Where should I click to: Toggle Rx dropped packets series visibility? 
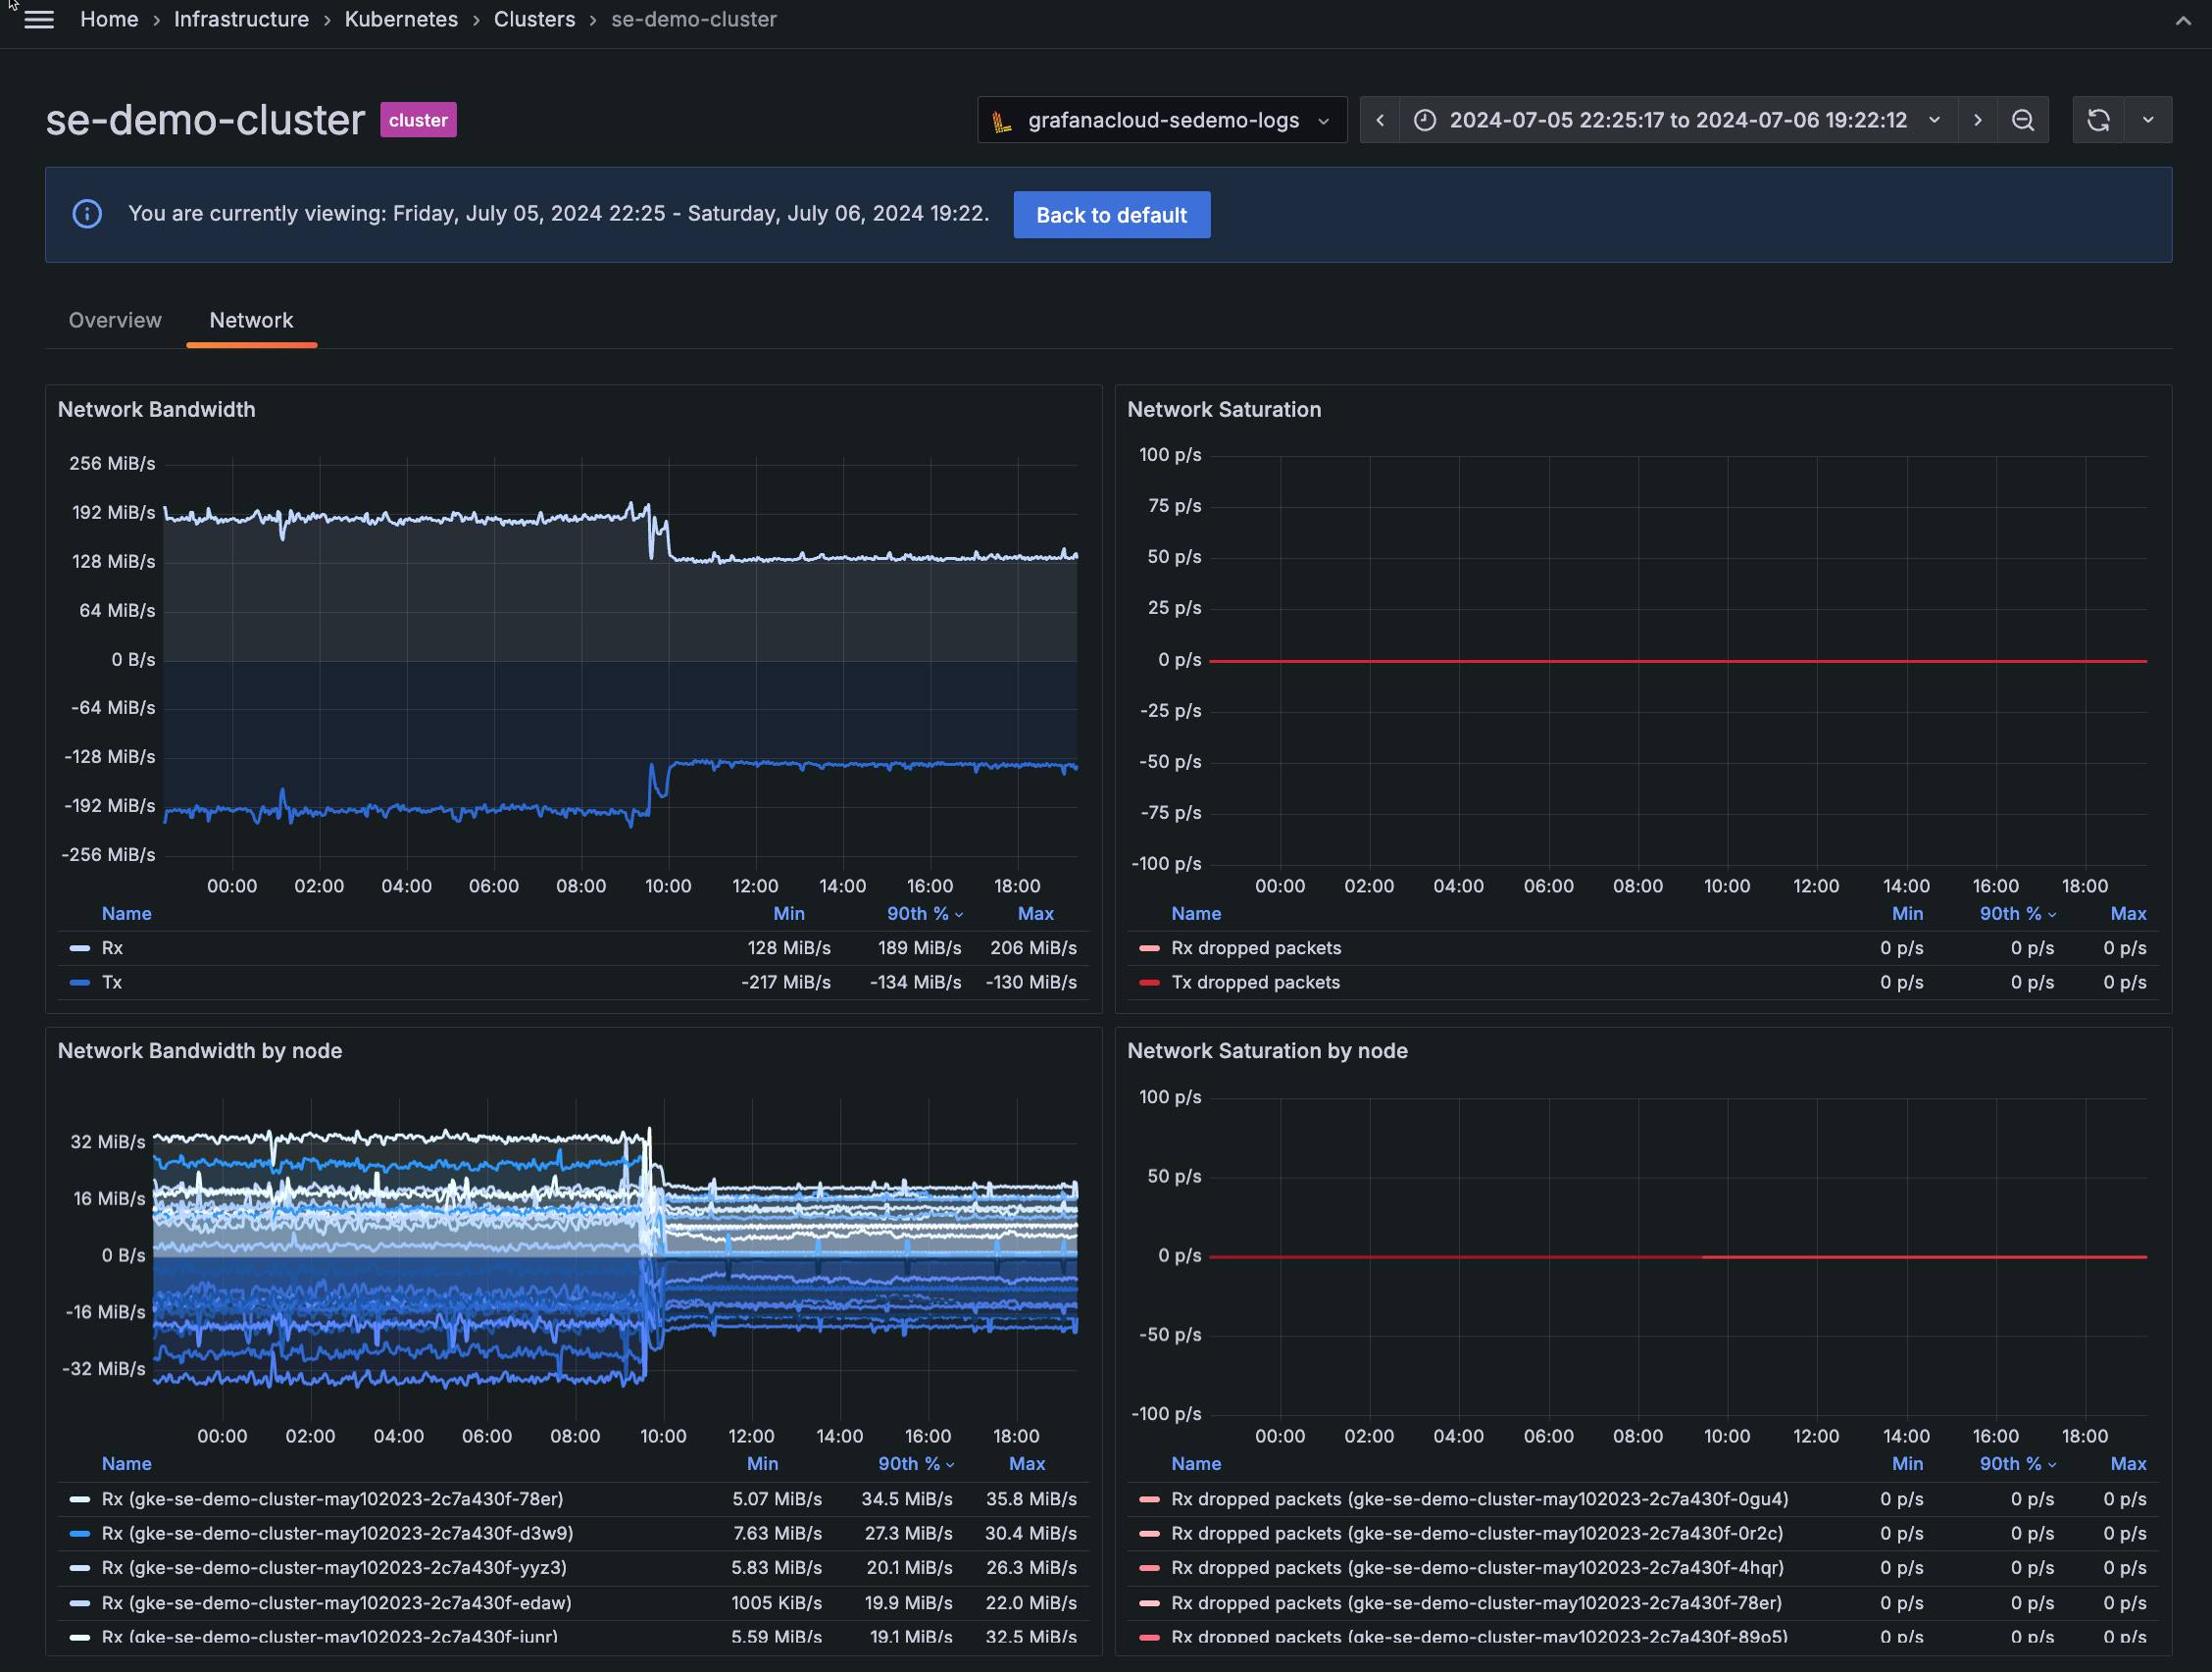pos(1255,948)
